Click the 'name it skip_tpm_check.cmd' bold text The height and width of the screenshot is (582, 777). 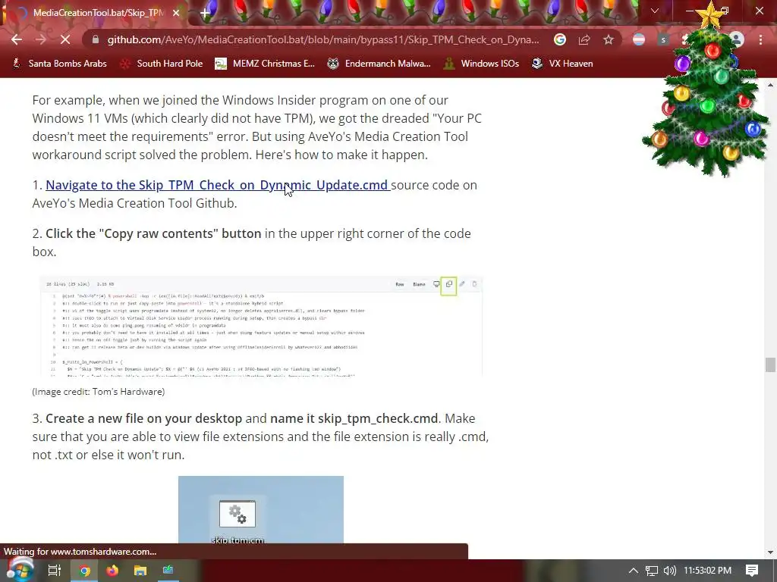[354, 418]
